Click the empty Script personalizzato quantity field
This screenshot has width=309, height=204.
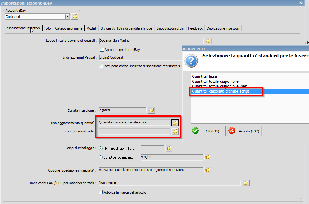pos(134,131)
